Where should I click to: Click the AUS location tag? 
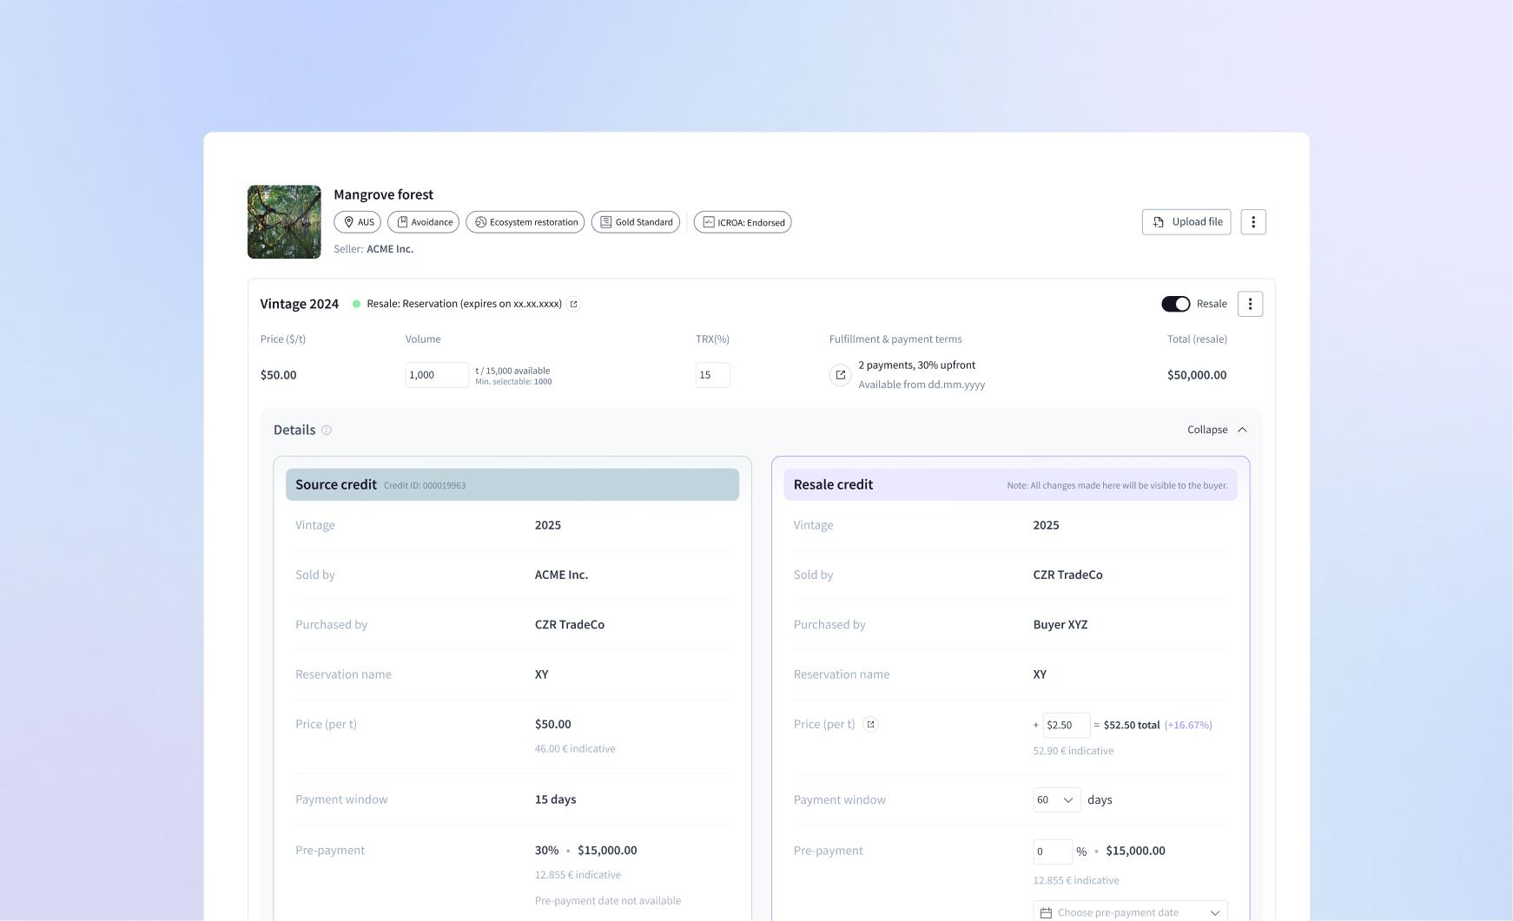point(358,222)
